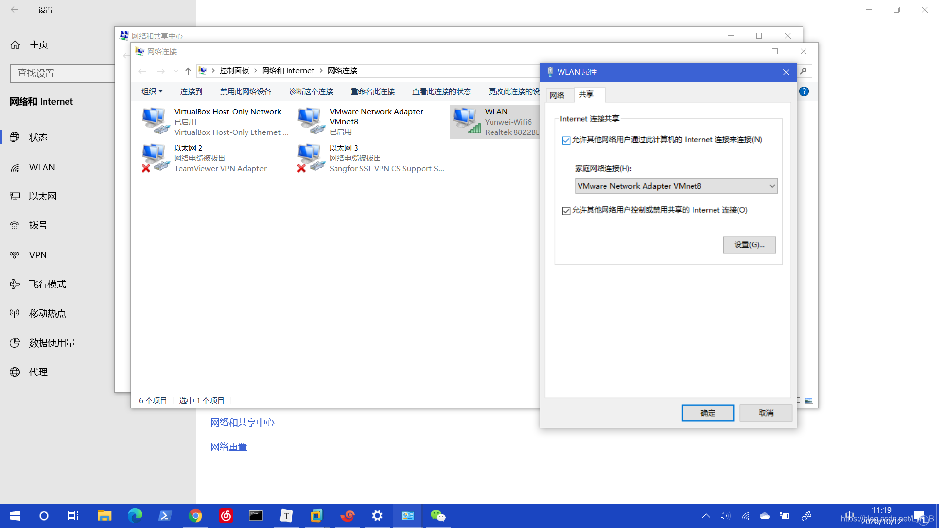Click the 设置(G)... button
939x528 pixels.
pyautogui.click(x=749, y=245)
